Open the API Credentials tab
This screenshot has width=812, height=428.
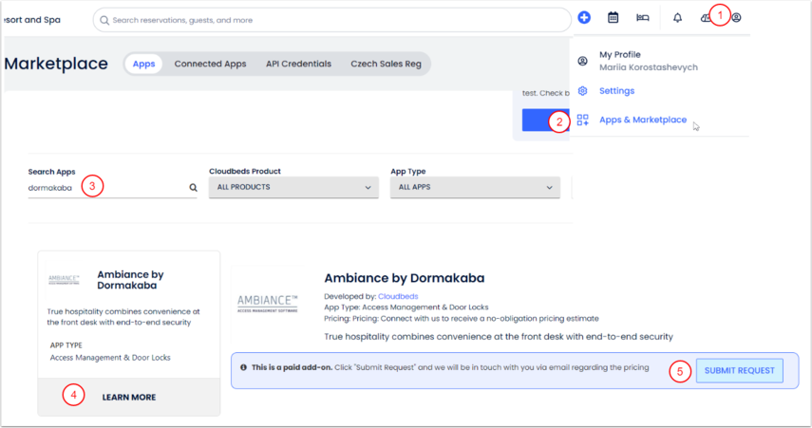point(298,64)
